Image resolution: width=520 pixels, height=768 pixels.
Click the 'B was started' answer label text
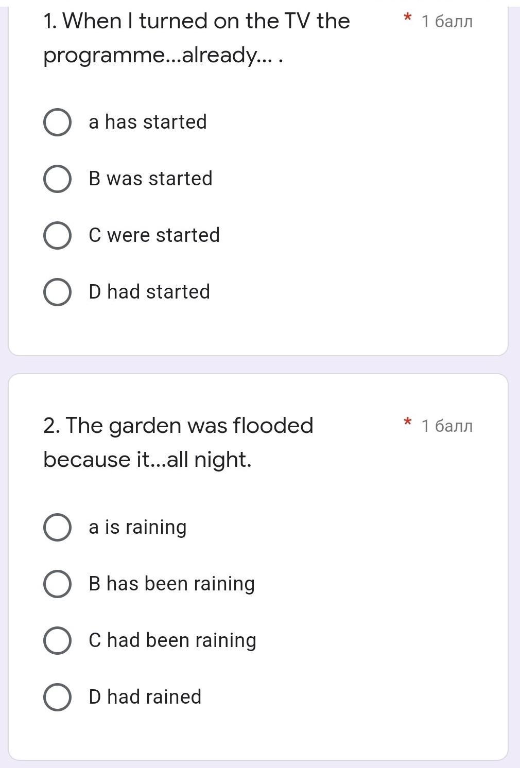pyautogui.click(x=150, y=179)
